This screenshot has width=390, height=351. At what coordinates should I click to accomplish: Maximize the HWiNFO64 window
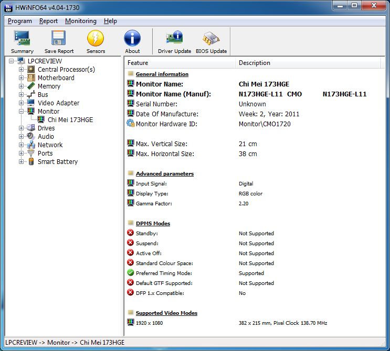point(354,6)
